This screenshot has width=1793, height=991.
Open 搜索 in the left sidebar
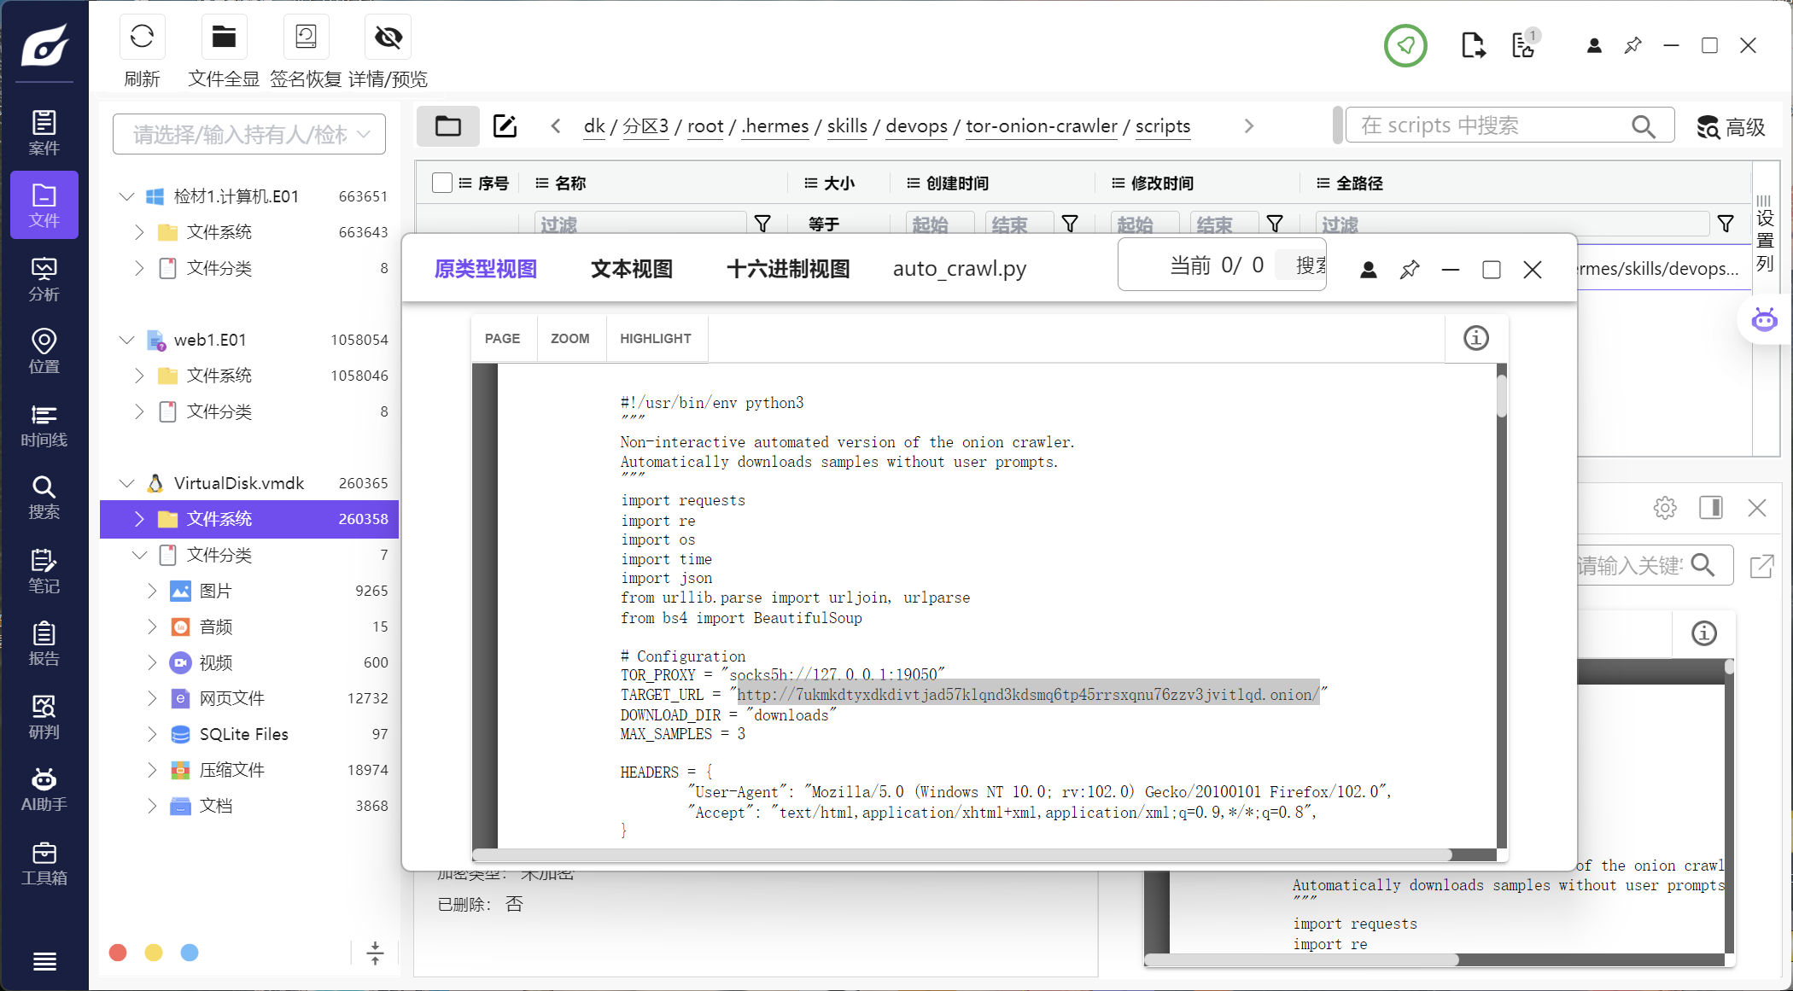[x=44, y=498]
